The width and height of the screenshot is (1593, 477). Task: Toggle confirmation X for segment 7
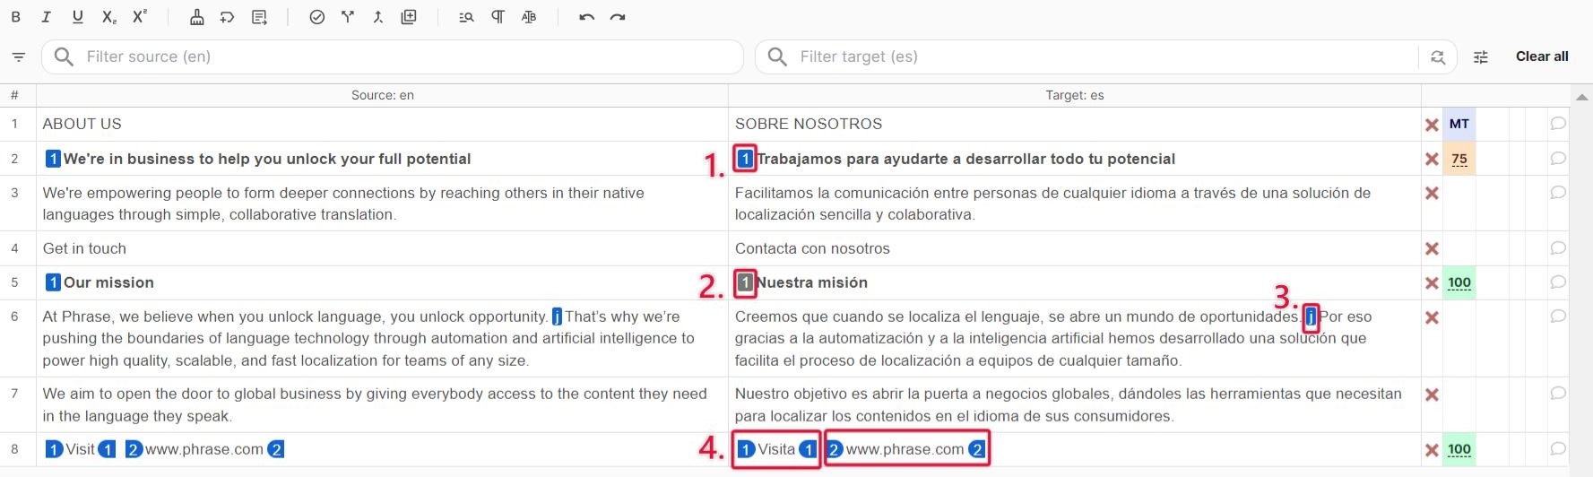click(1432, 395)
